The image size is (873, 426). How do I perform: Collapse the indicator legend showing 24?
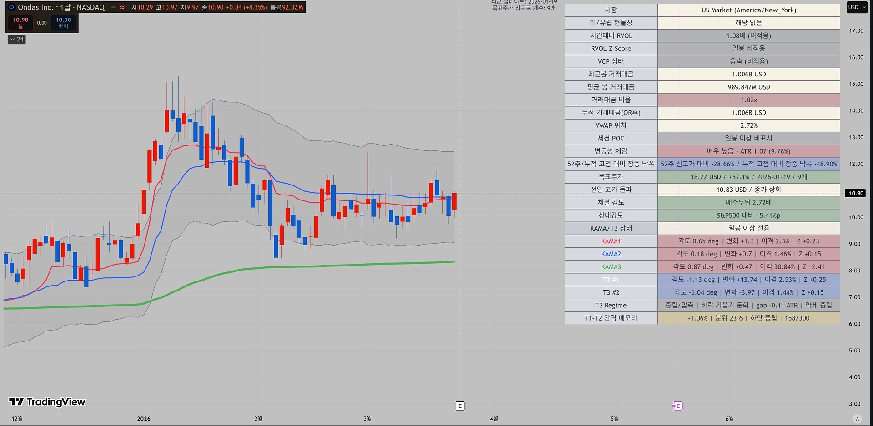(17, 40)
